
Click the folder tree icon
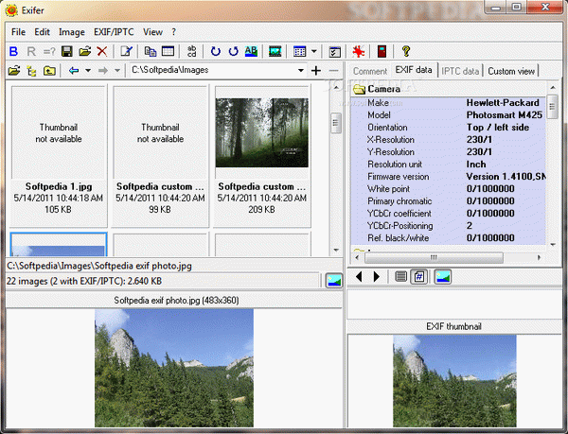(31, 71)
